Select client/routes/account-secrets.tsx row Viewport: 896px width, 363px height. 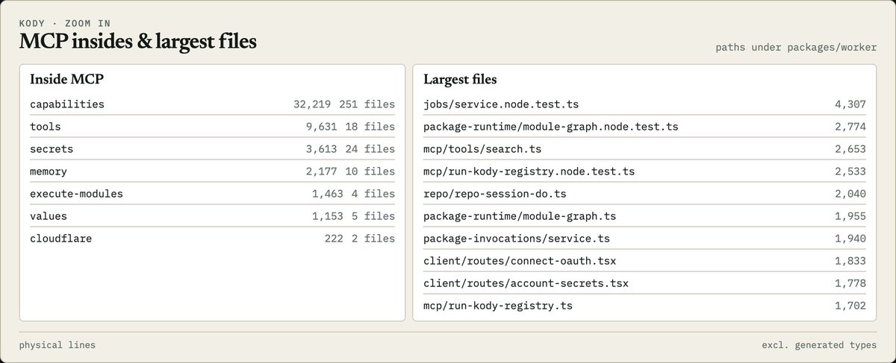pos(644,283)
